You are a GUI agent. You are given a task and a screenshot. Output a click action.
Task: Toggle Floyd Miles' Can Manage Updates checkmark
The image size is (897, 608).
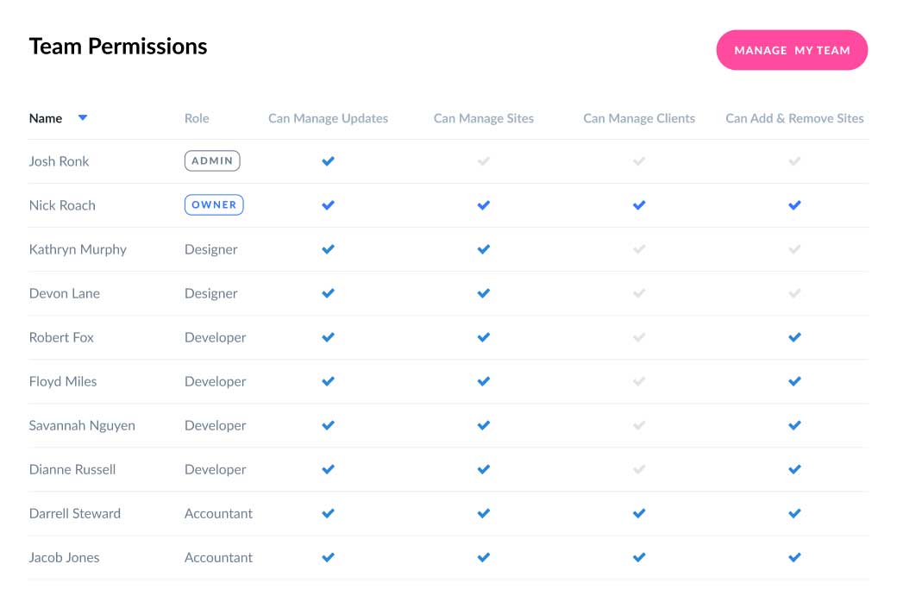click(x=328, y=381)
